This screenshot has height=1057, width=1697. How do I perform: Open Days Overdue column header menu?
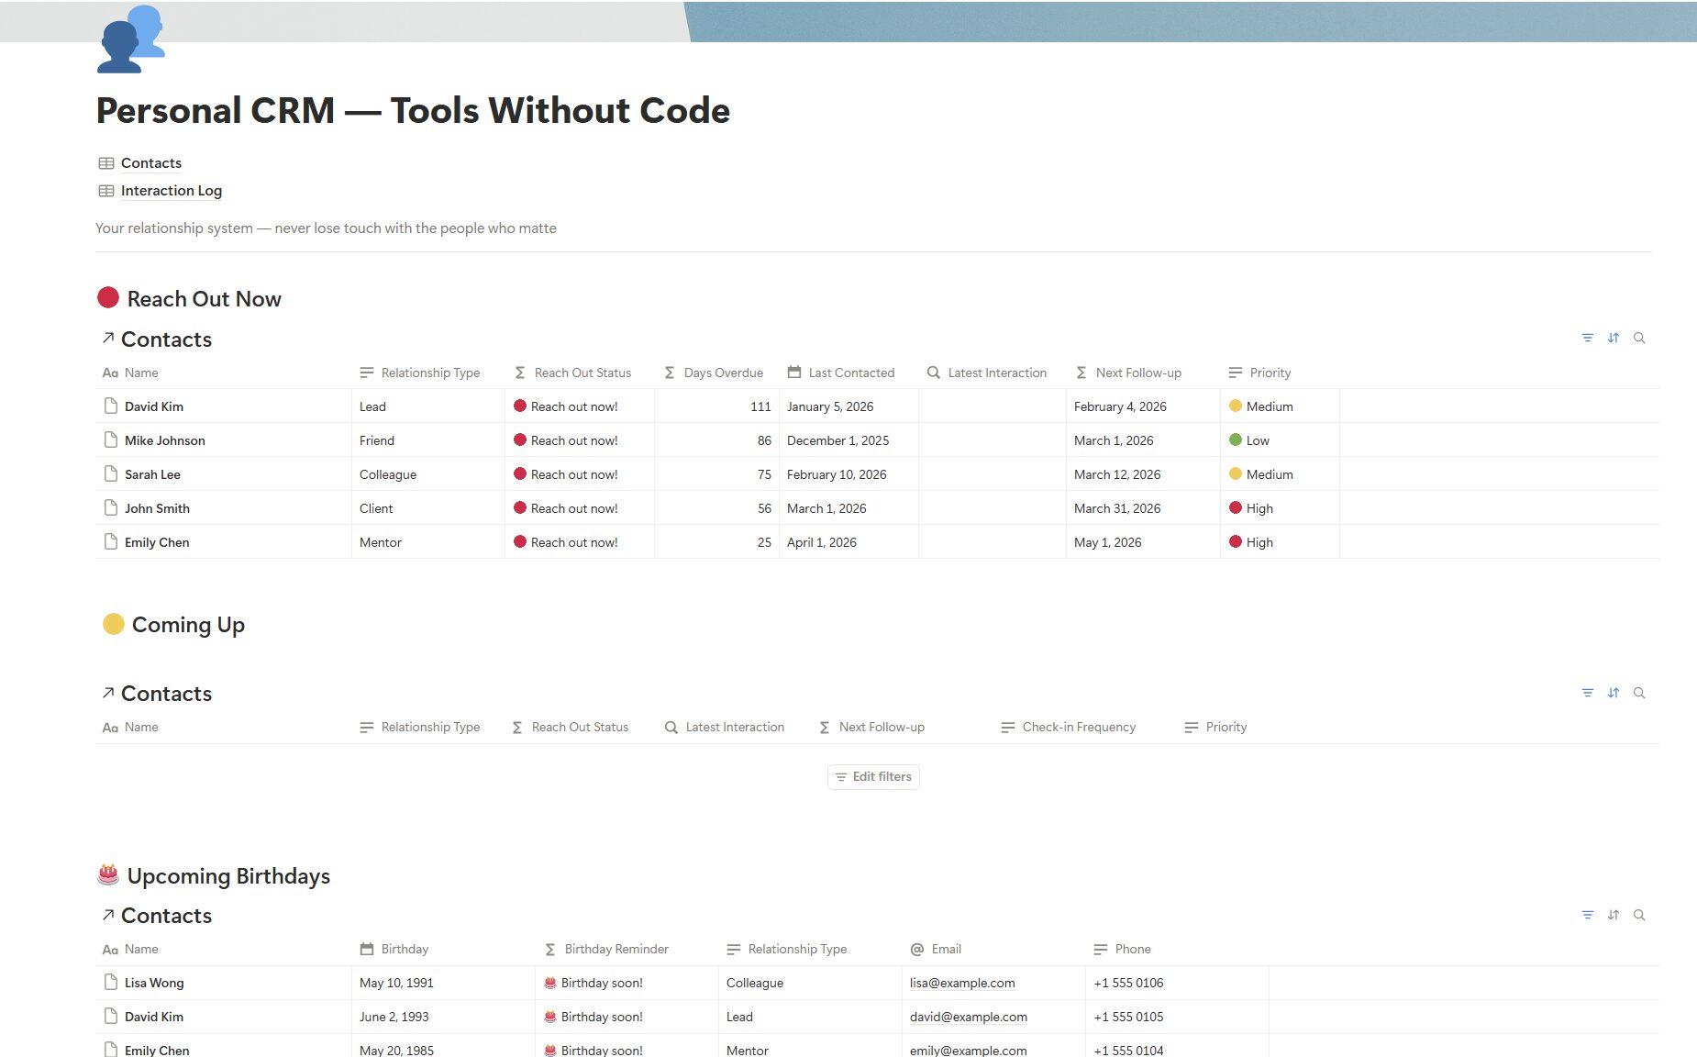pyautogui.click(x=716, y=373)
